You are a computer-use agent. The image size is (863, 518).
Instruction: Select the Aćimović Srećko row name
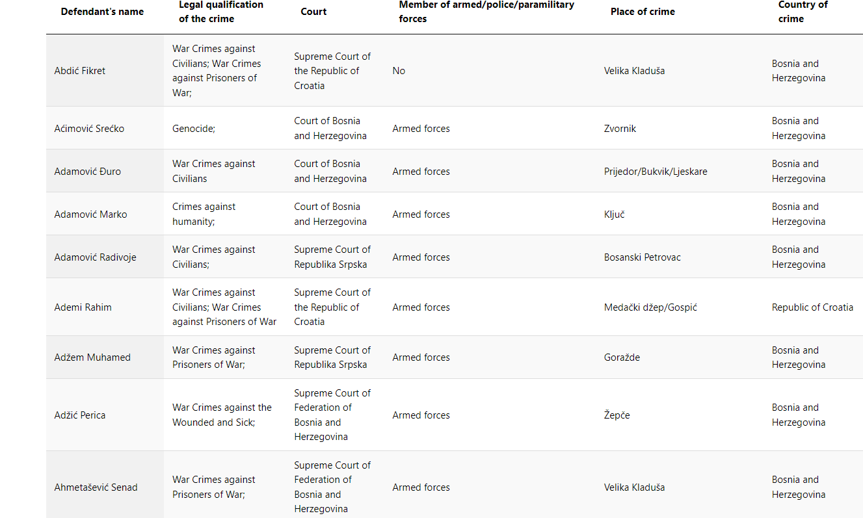(89, 129)
